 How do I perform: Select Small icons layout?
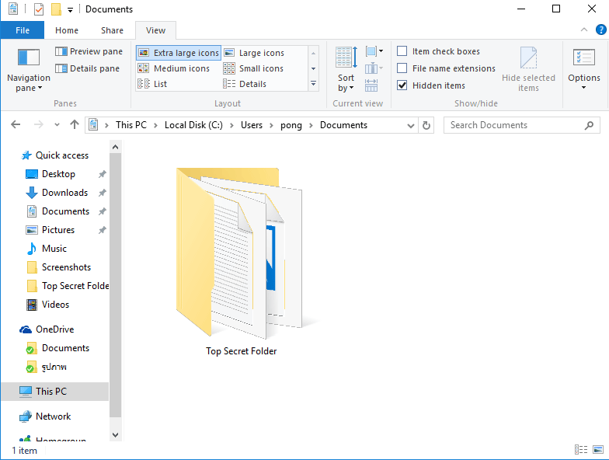pos(253,68)
